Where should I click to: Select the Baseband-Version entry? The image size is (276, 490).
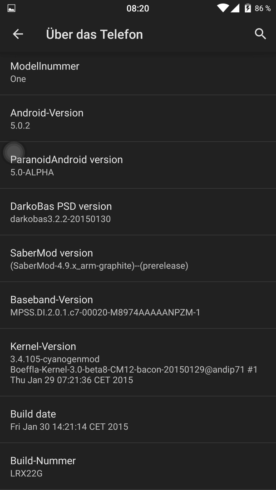[138, 305]
